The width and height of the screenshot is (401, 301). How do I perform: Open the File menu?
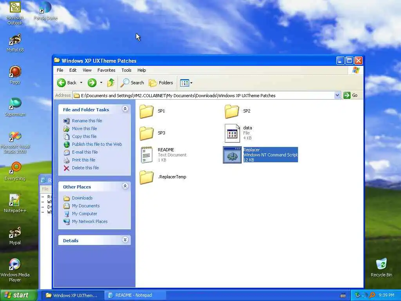click(60, 70)
